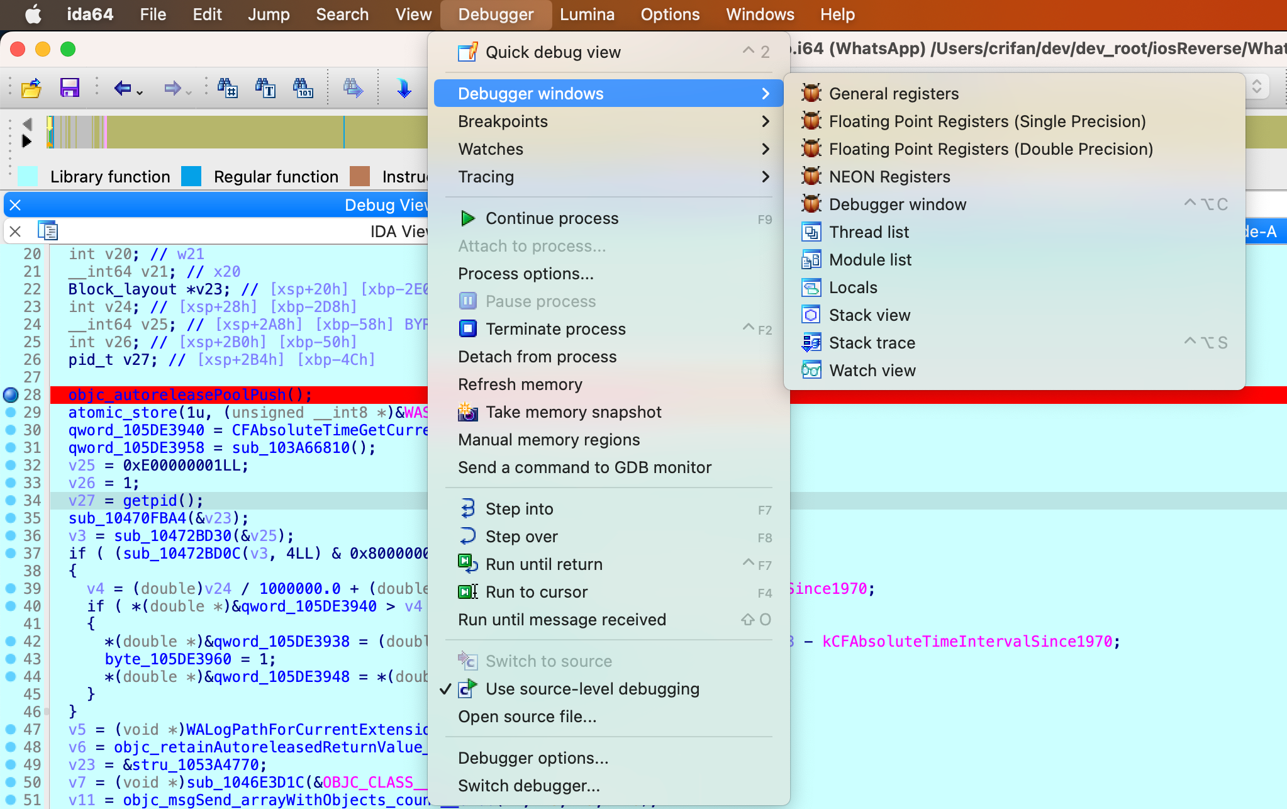Click Regular function color swatch

coord(191,177)
